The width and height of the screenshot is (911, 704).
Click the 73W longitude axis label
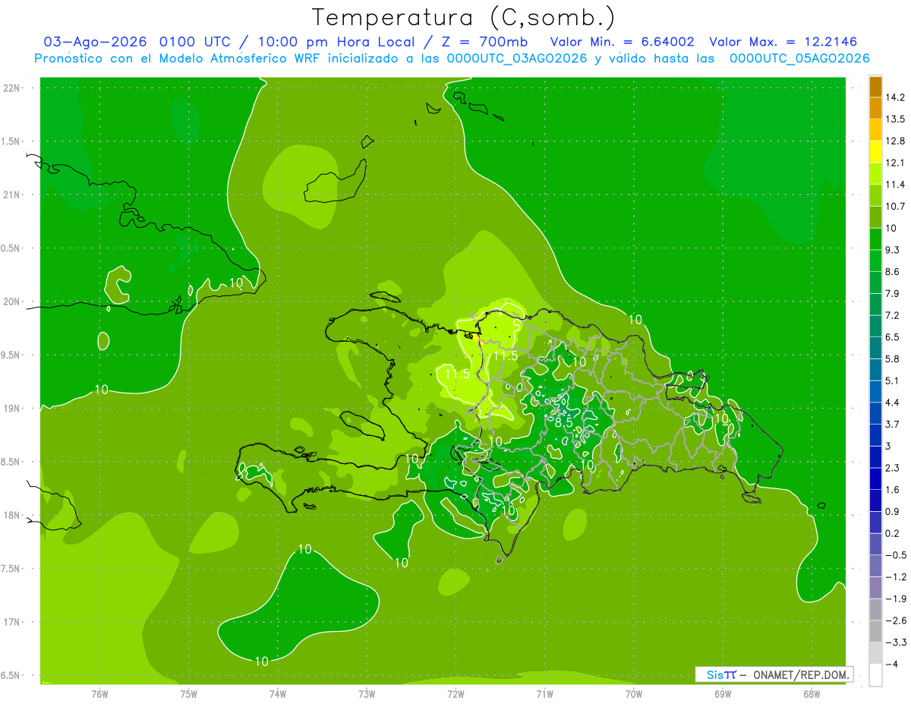click(x=367, y=693)
